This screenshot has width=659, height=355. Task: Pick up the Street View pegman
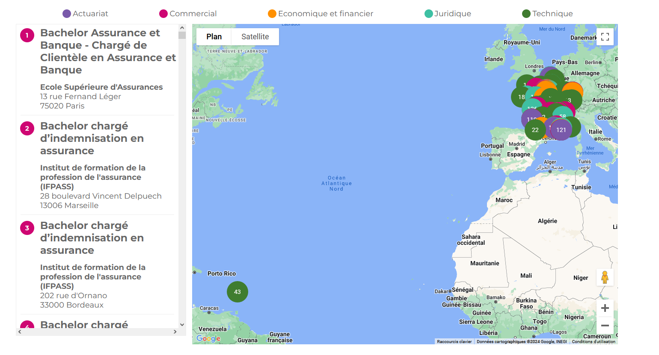click(x=605, y=277)
